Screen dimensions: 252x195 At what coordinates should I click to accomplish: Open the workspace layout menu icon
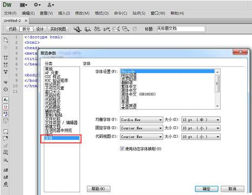click(23, 5)
